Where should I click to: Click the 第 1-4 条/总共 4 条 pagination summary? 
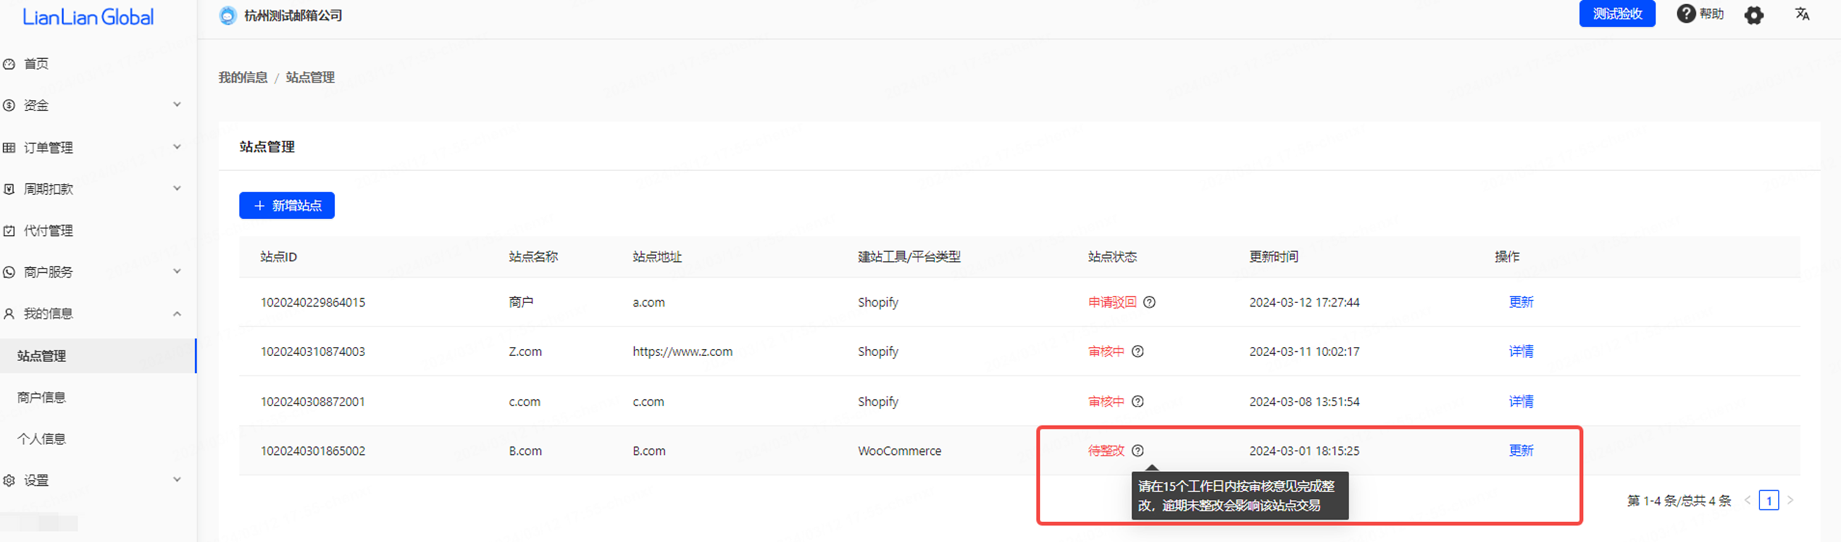coord(1679,501)
